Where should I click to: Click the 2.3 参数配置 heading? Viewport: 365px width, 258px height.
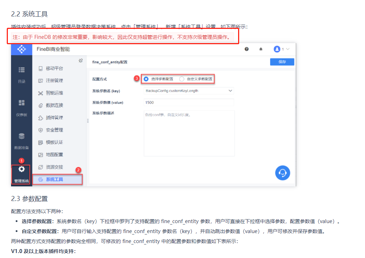click(29, 199)
